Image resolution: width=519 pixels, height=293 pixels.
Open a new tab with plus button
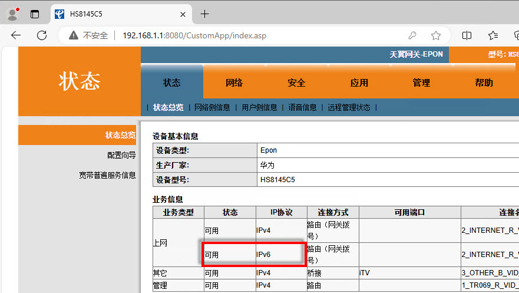click(204, 14)
